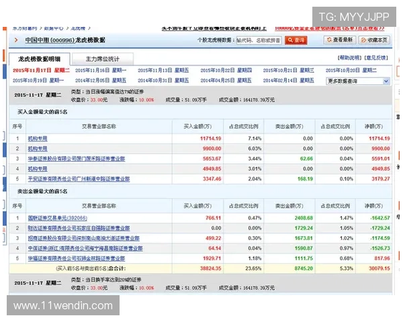Viewport: 403px width, 322px height.
Task: Select date 2015年11月17日 星期二
Action: click(x=41, y=70)
